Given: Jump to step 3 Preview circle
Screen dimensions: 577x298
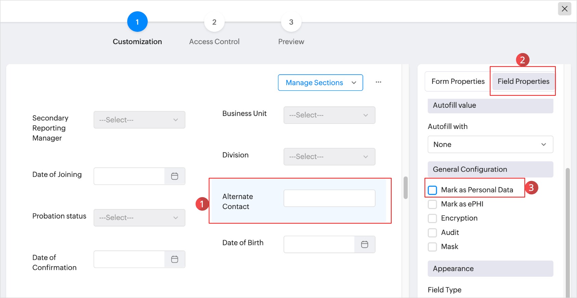Looking at the screenshot, I should (291, 22).
